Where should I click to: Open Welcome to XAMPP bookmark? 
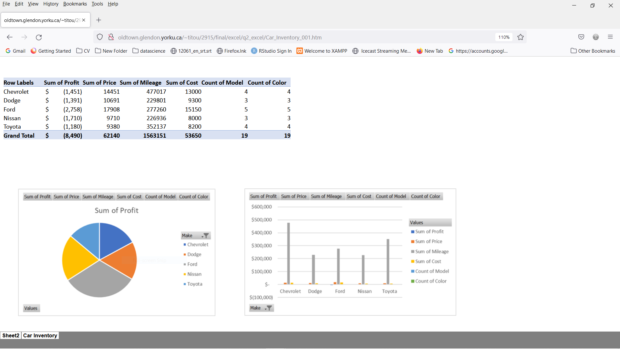(x=322, y=51)
